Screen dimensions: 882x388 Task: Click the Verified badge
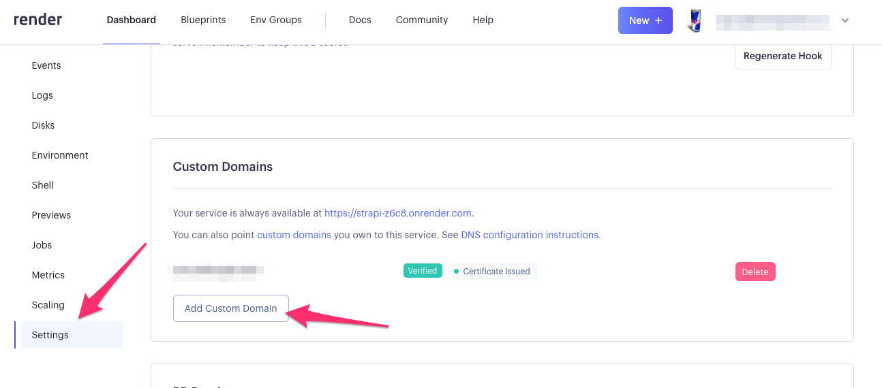(423, 271)
